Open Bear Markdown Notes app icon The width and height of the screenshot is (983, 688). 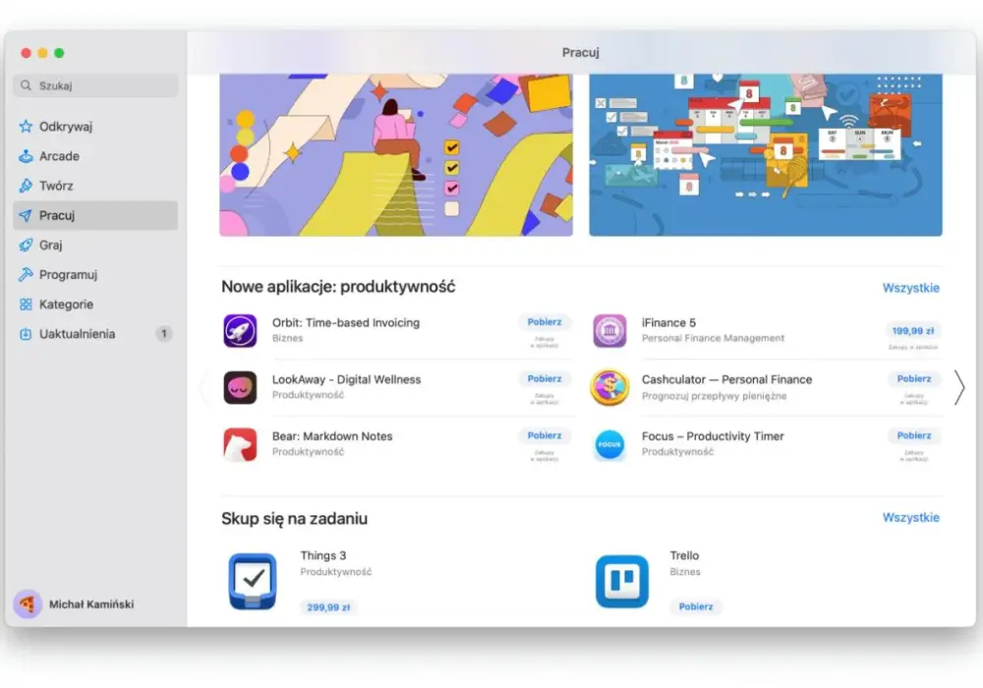click(240, 444)
